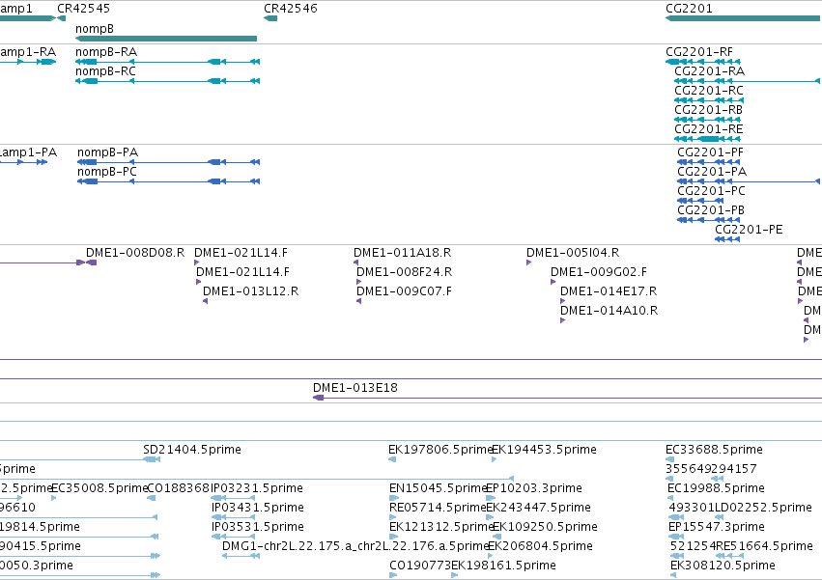The image size is (822, 580).
Task: Click EK206804.5prime EST label
Action: click(541, 547)
